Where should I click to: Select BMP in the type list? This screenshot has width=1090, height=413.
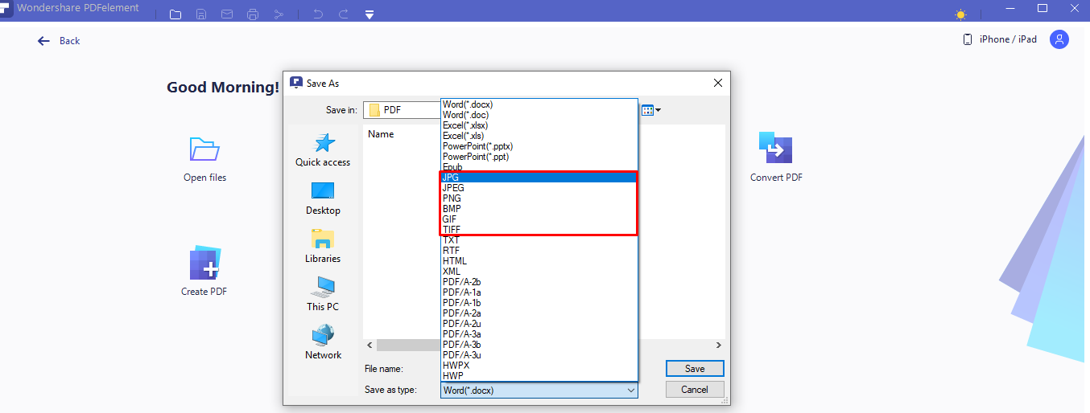[x=539, y=209]
